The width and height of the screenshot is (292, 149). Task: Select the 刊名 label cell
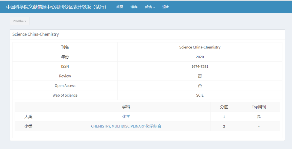(65, 47)
